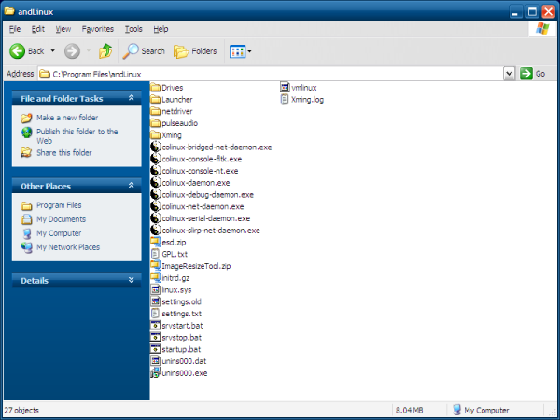
Task: Select the settings.old file icon
Action: click(155, 301)
